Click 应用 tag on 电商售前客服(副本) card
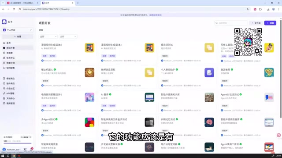The width and height of the screenshot is (282, 158). (x=45, y=106)
